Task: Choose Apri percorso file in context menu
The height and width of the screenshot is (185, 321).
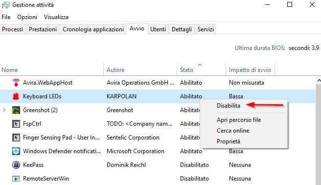Action: (239, 120)
